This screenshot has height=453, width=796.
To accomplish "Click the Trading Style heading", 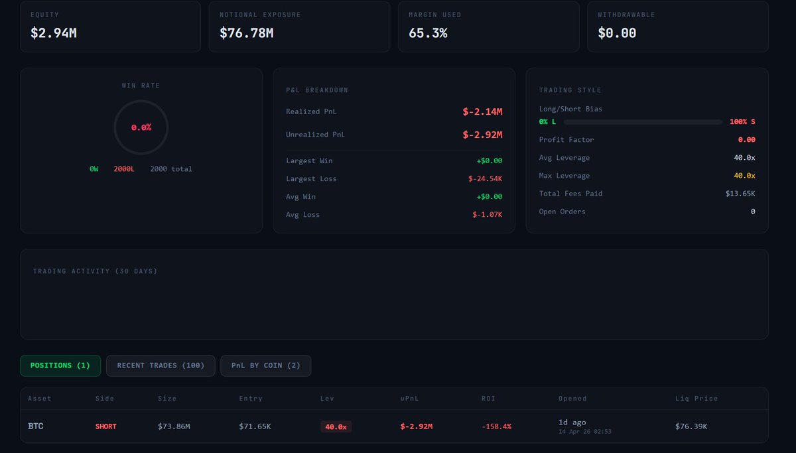I will point(570,90).
